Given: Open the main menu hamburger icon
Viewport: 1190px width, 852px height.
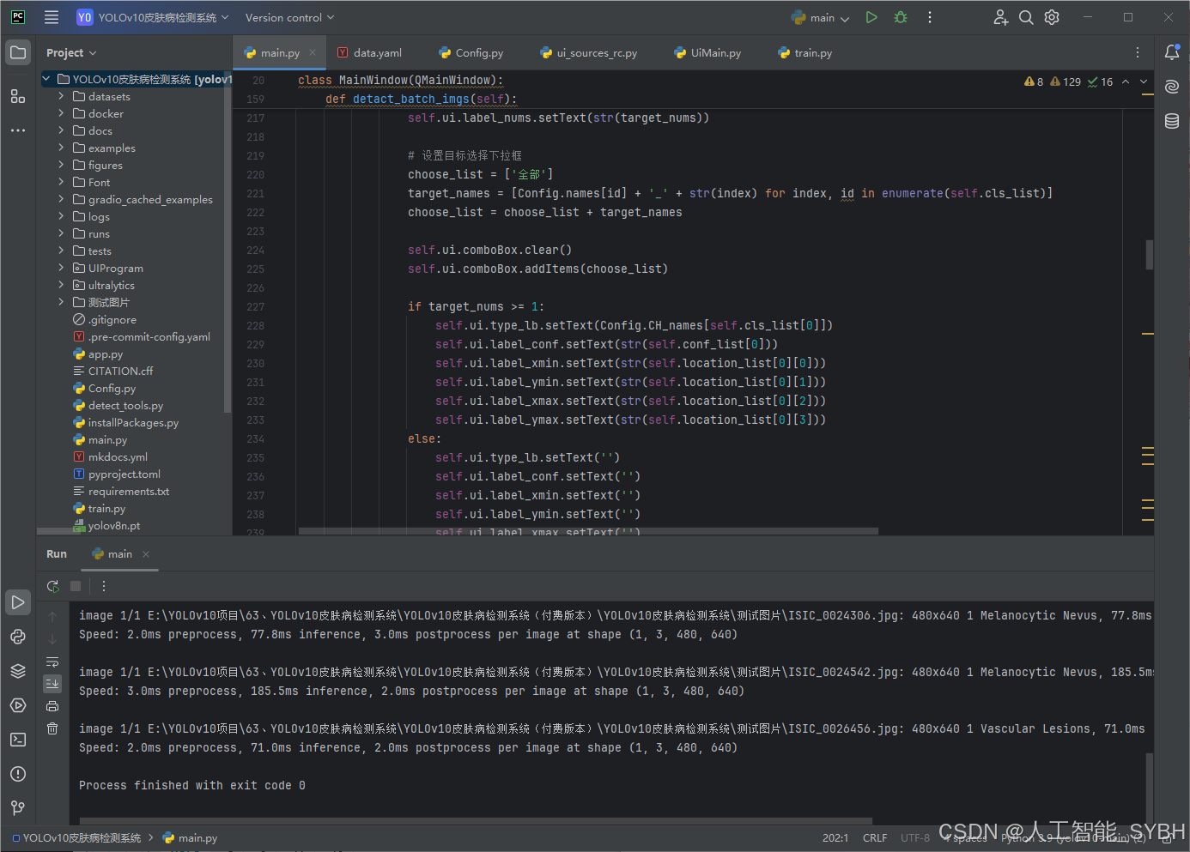Looking at the screenshot, I should coord(52,17).
